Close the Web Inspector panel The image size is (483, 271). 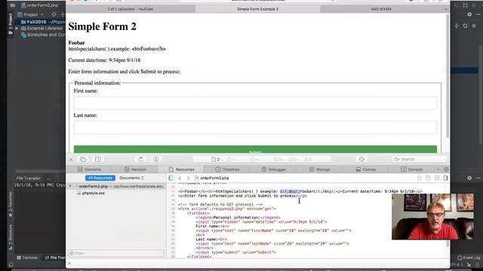pos(71,160)
